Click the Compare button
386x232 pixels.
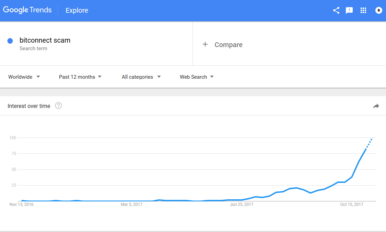[x=229, y=45]
